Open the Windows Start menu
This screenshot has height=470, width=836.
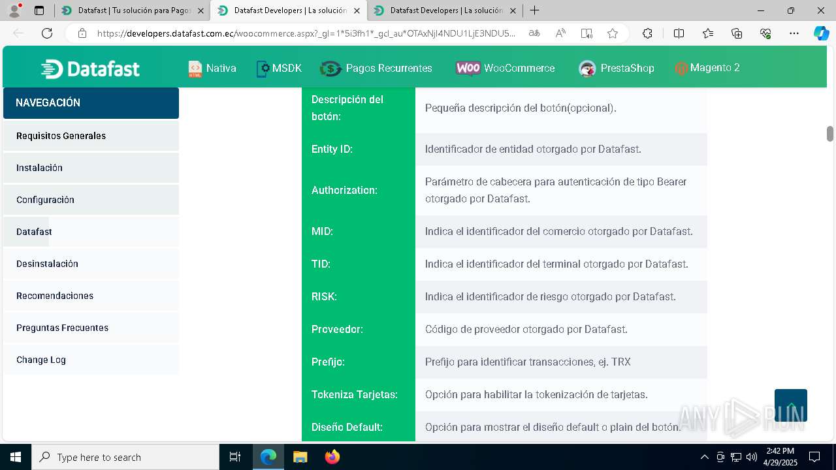15,457
